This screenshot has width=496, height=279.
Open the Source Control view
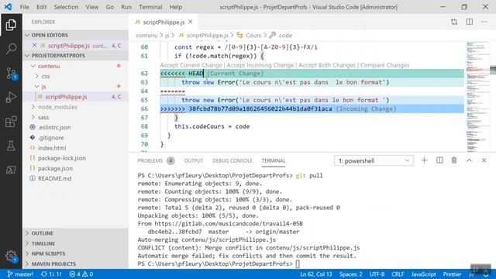[x=11, y=74]
